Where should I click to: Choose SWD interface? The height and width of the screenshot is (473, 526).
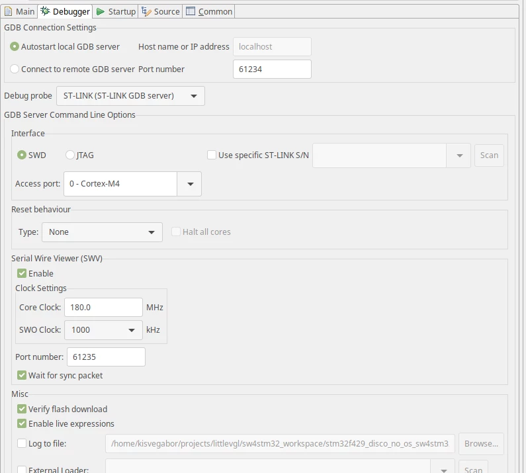pyautogui.click(x=32, y=155)
